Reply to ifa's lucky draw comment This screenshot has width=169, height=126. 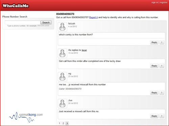point(154,66)
